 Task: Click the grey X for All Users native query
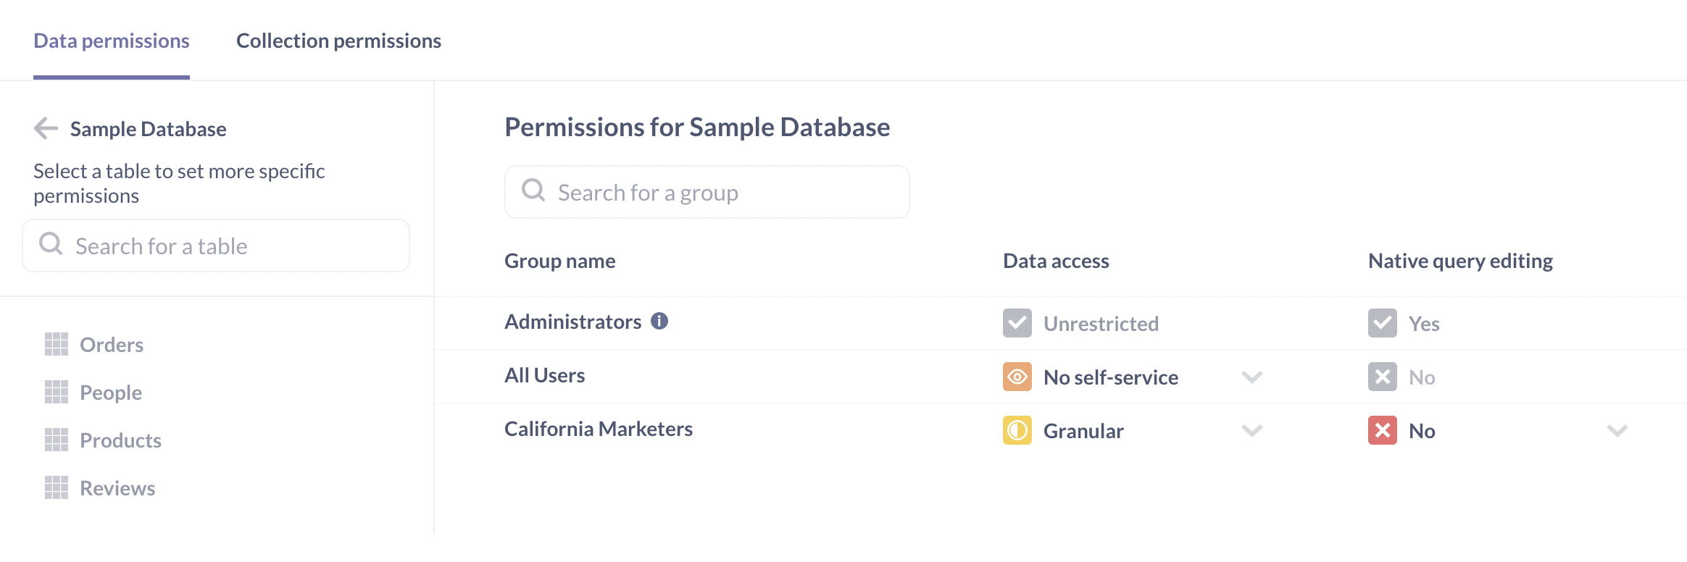[x=1383, y=377]
